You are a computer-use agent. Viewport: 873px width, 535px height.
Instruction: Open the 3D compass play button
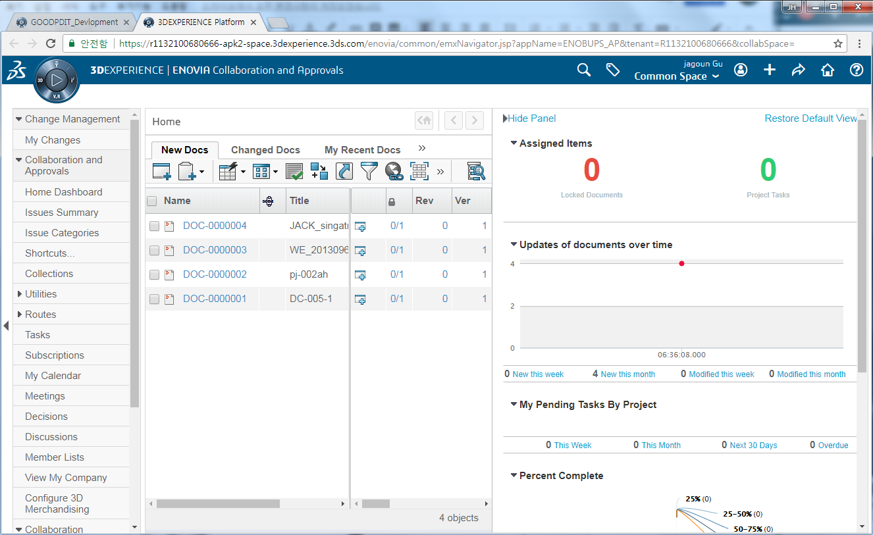tap(57, 80)
